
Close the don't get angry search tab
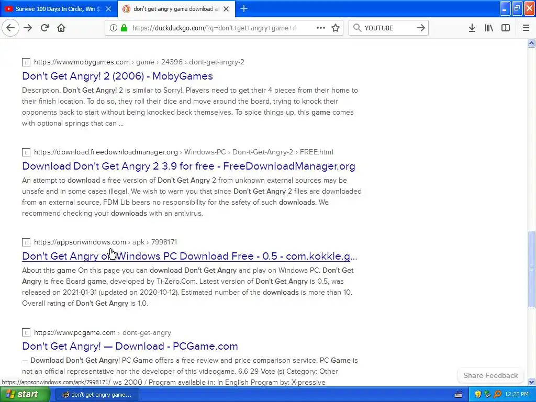pyautogui.click(x=226, y=9)
